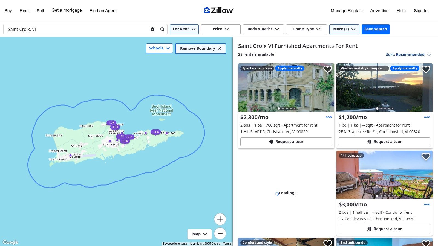This screenshot has height=246, width=438.
Task: Zoom out on the map
Action: coord(220,233)
